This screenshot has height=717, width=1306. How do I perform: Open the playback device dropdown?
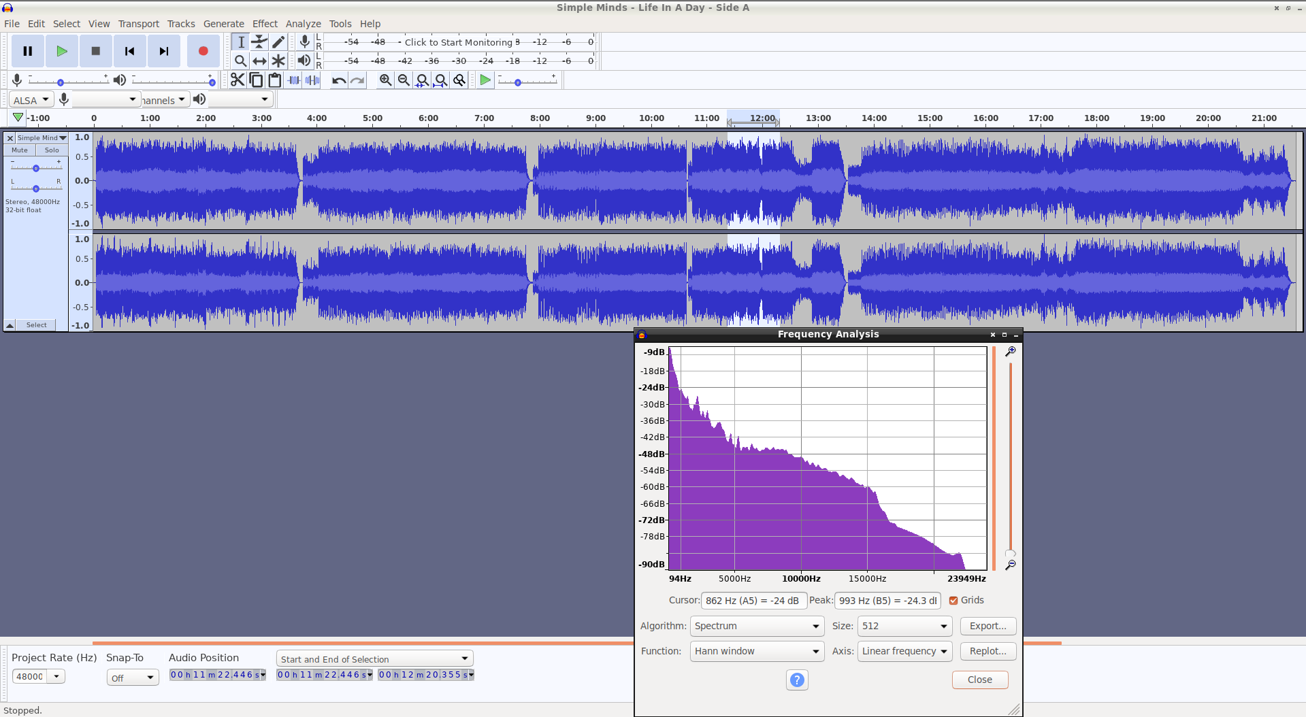(240, 100)
